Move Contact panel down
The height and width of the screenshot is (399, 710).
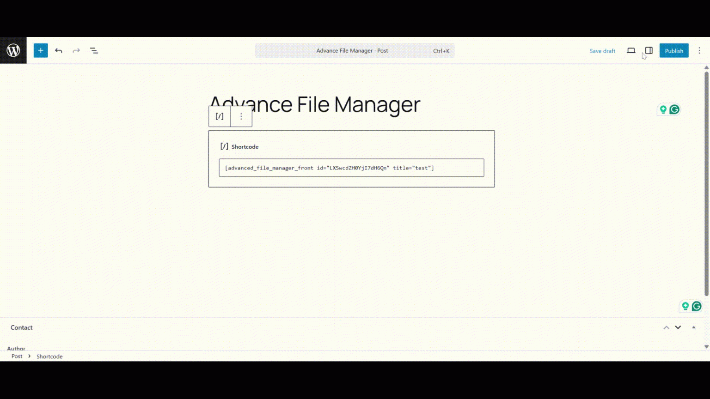[678, 327]
